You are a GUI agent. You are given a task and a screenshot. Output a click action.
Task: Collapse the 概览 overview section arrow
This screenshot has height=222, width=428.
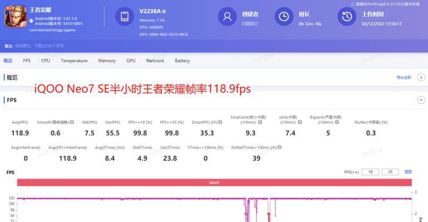click(421, 77)
